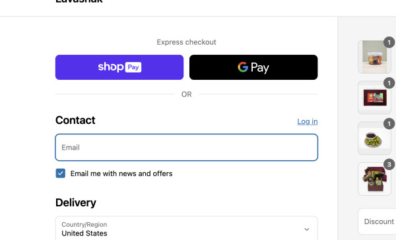Viewport: 396px width, 240px height.
Task: Select the green olives plate thumbnail
Action: (x=374, y=138)
